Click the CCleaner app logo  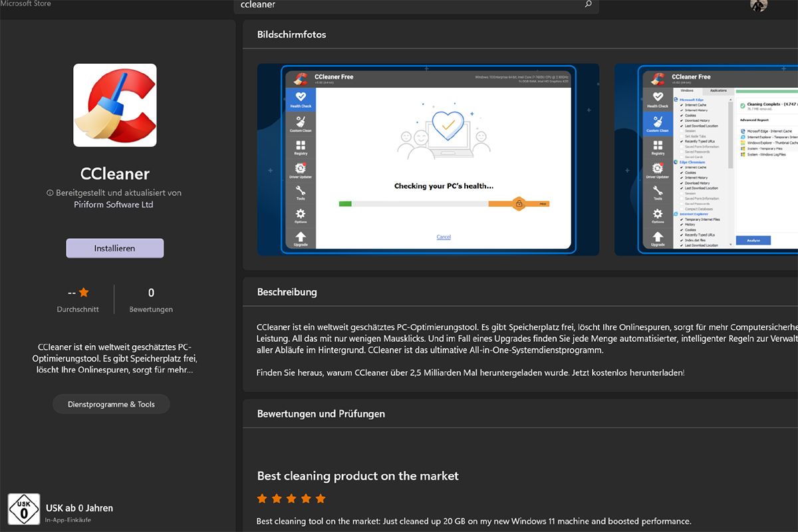pos(115,105)
